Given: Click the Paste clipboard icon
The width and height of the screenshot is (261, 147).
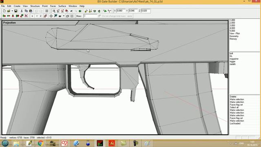Looking at the screenshot, I should point(31,11).
